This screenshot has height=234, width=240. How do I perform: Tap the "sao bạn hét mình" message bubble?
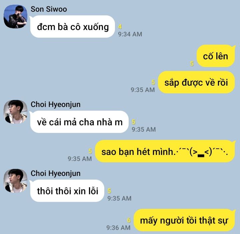pos(165,151)
